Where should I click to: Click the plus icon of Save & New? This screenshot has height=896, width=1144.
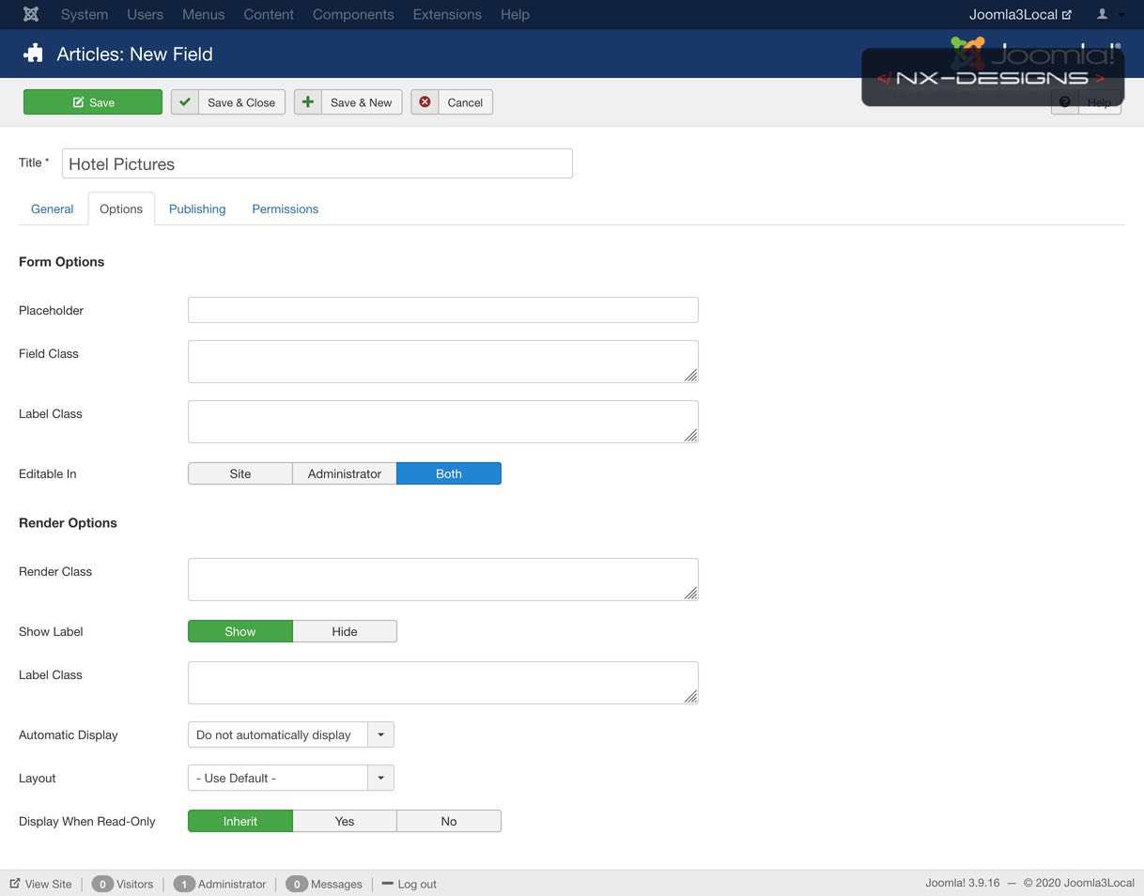click(308, 102)
